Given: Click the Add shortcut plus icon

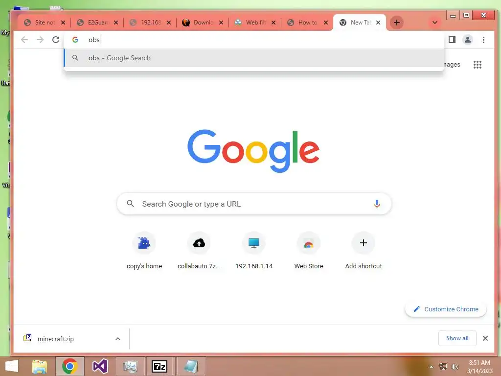Looking at the screenshot, I should (x=364, y=243).
